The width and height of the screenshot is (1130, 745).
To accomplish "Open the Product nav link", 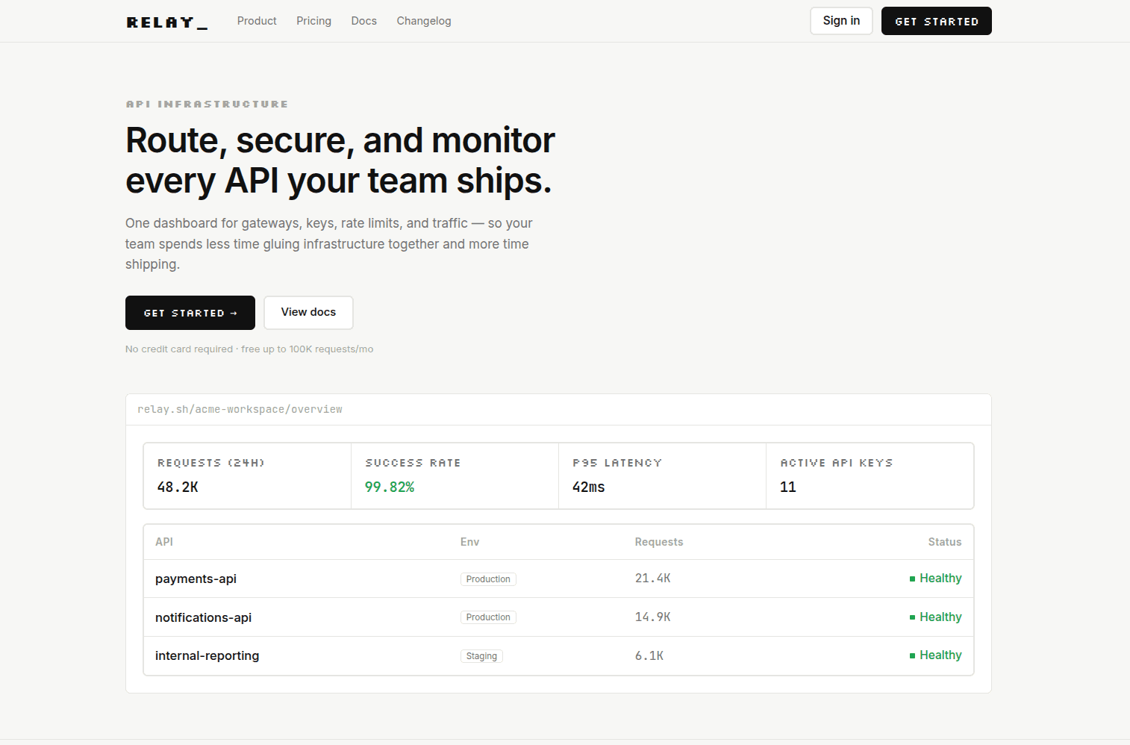I will (x=257, y=21).
